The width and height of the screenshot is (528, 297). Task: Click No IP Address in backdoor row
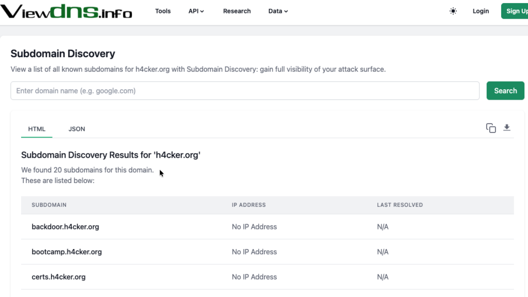254,227
